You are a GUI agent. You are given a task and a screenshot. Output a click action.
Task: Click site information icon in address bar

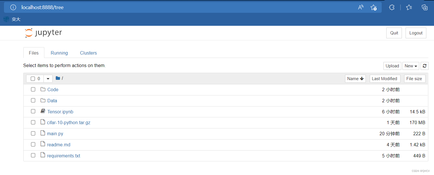13,7
